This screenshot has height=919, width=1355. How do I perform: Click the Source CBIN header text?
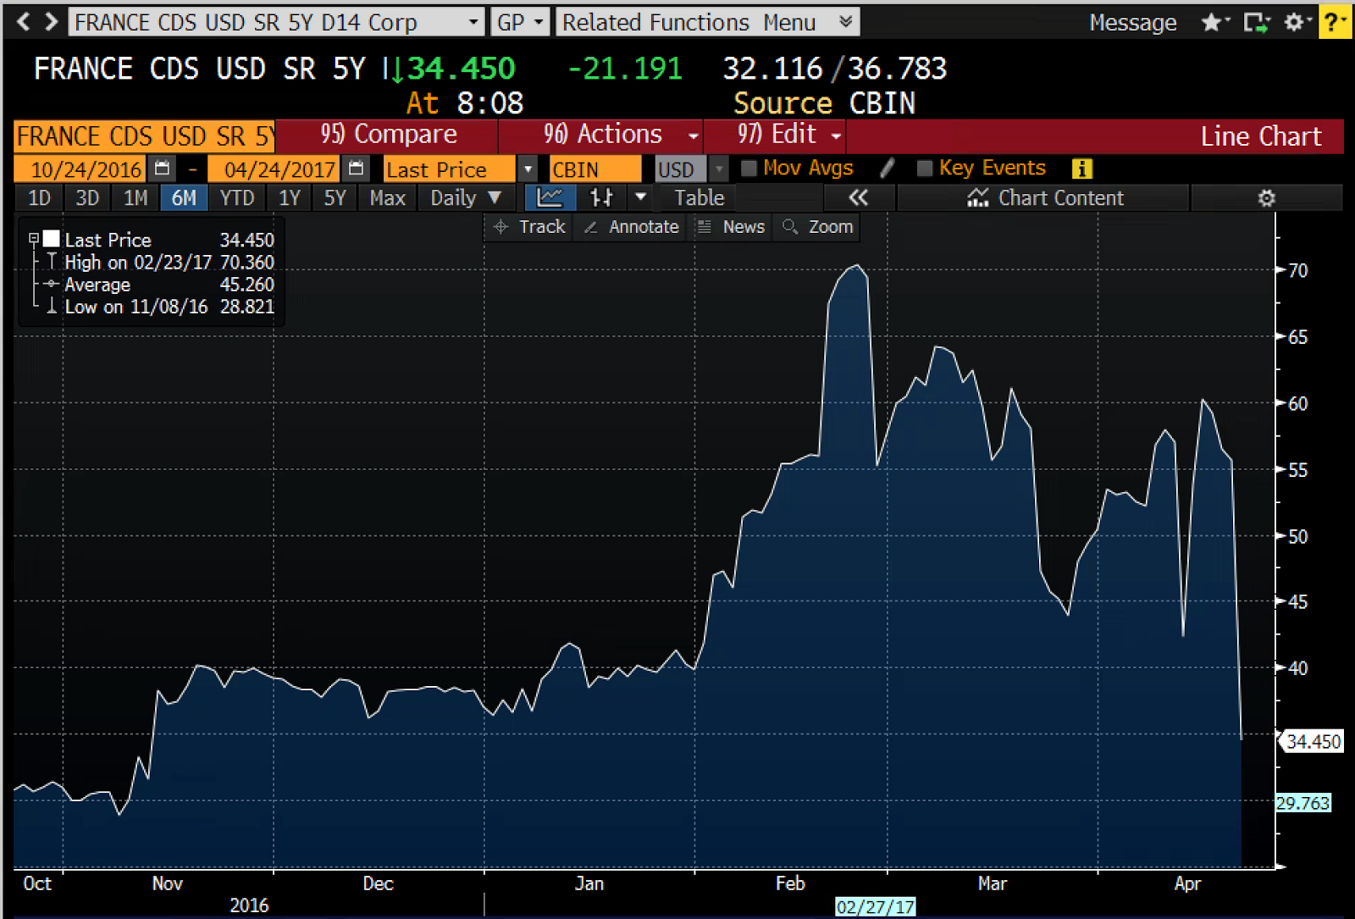point(824,103)
